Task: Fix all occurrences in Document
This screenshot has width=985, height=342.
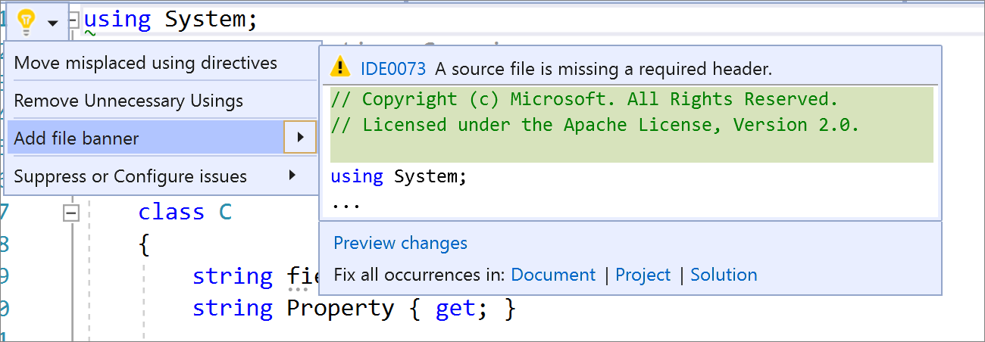Action: point(553,275)
